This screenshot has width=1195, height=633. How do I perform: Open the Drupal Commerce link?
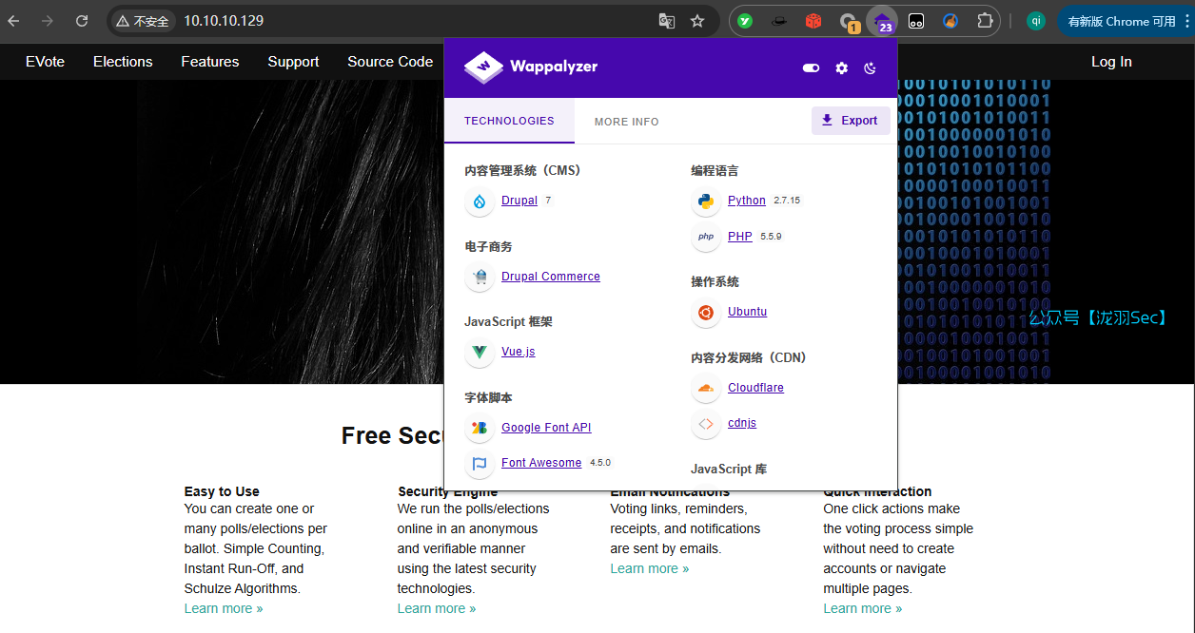(x=550, y=277)
